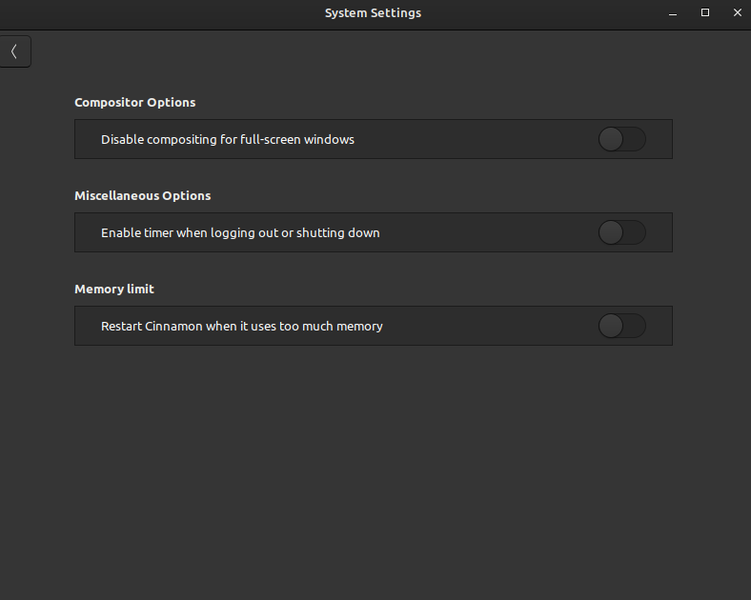Viewport: 751px width, 600px height.
Task: Click the System Settings title bar text
Action: click(373, 13)
